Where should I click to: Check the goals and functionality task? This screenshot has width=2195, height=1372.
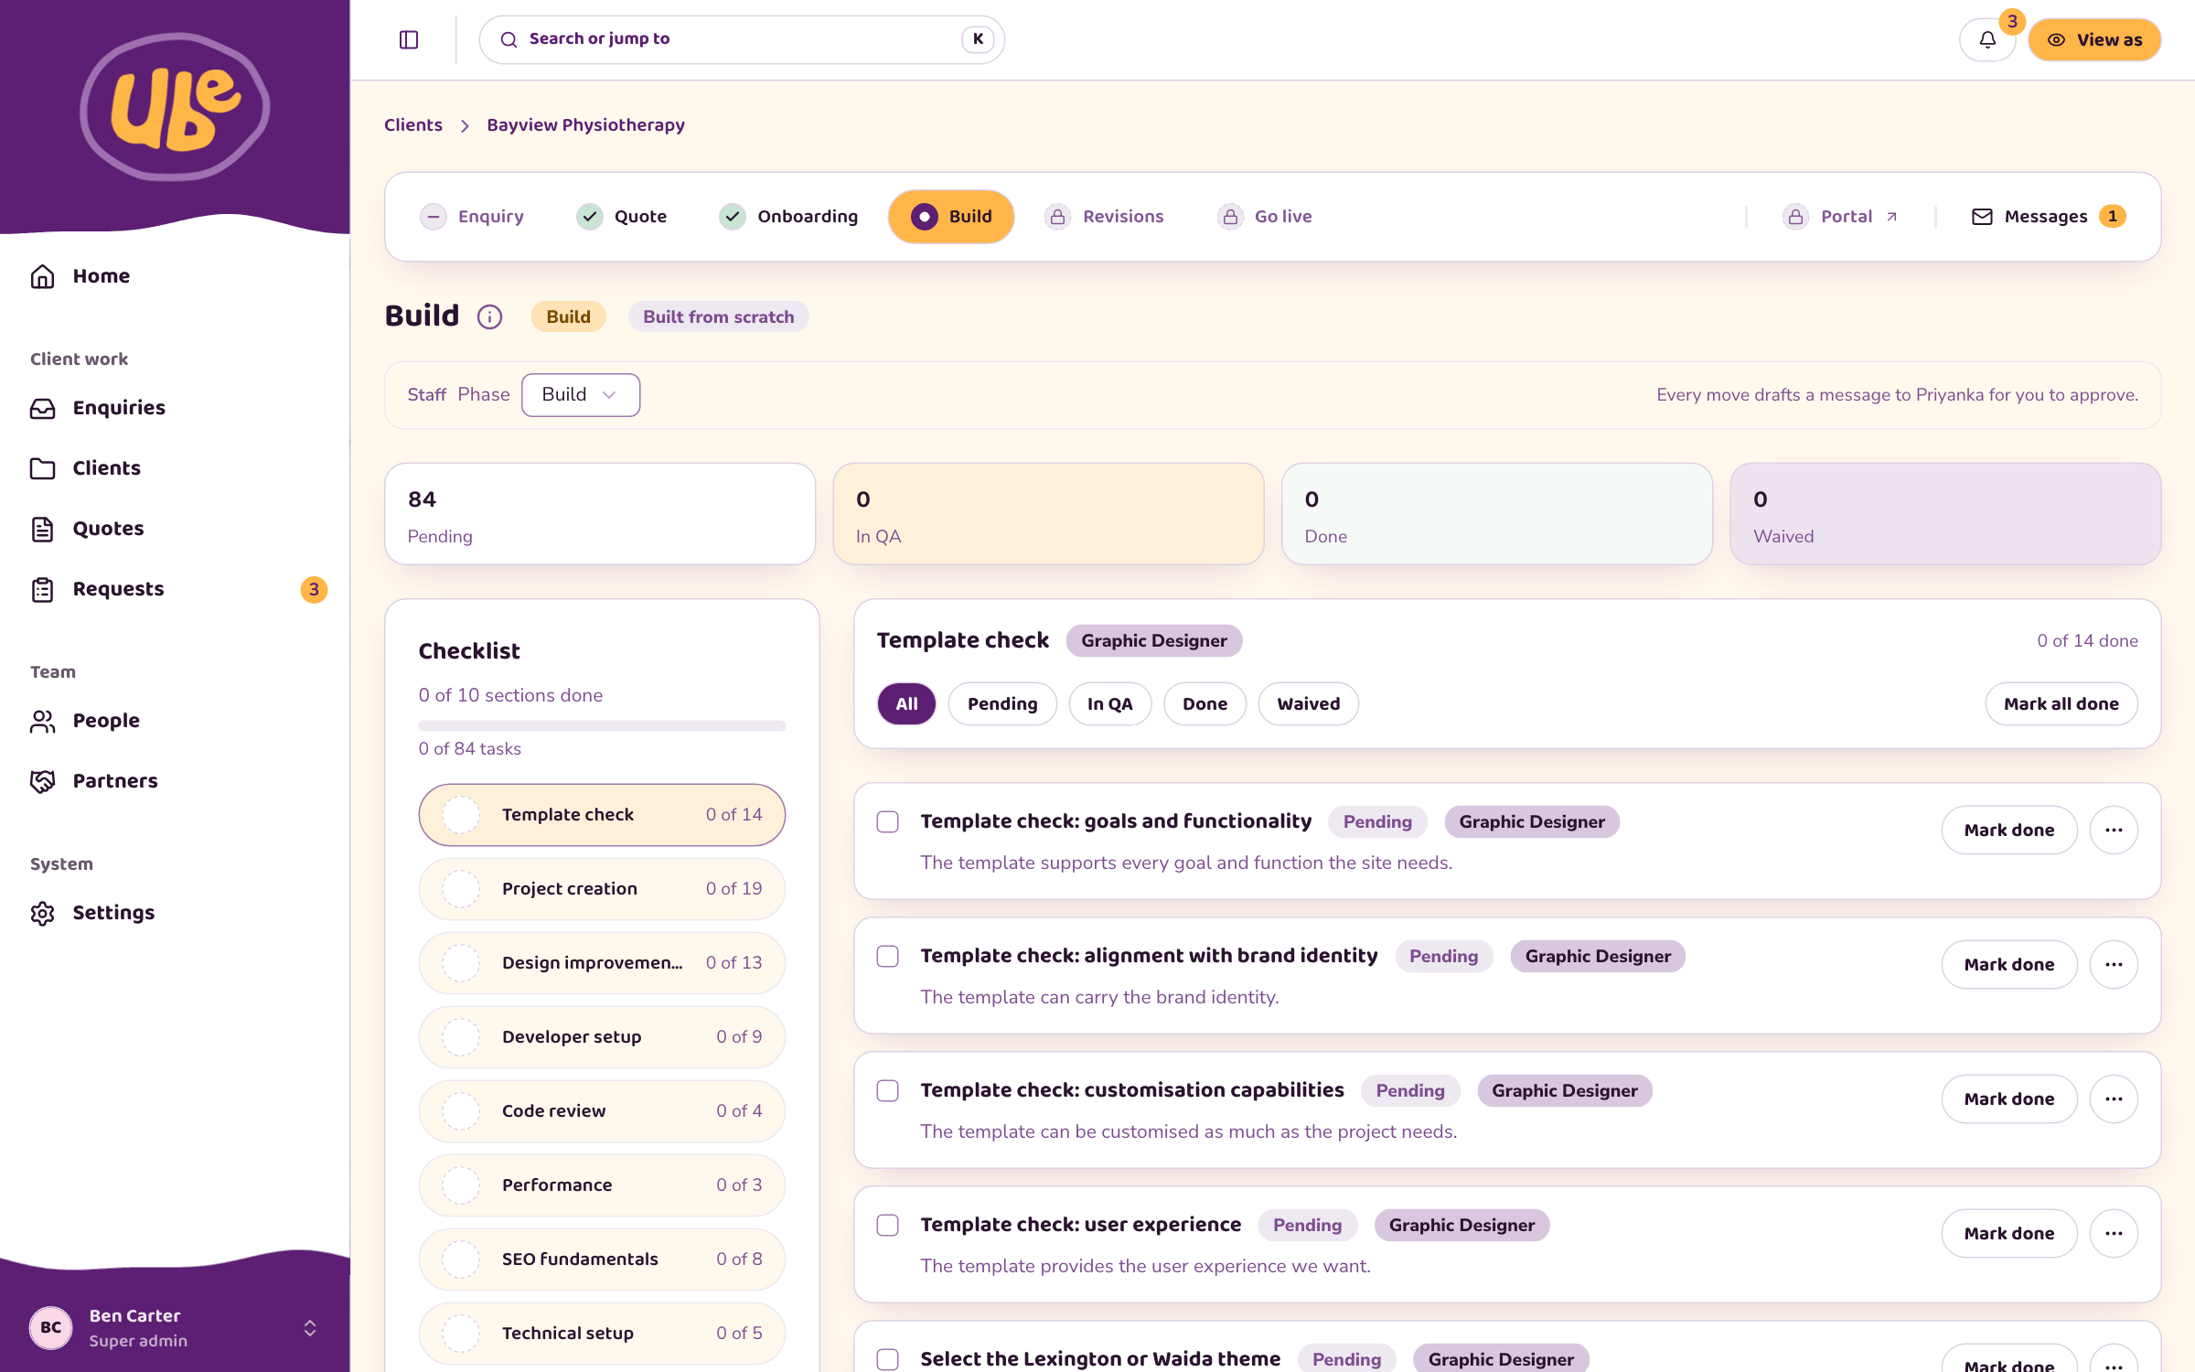[887, 821]
